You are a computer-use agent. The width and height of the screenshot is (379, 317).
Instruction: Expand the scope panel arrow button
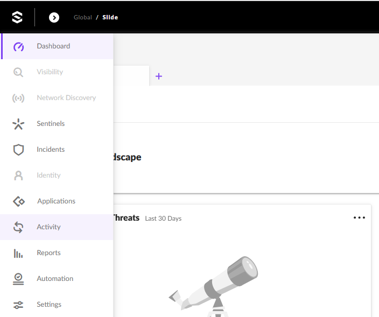[x=54, y=17]
